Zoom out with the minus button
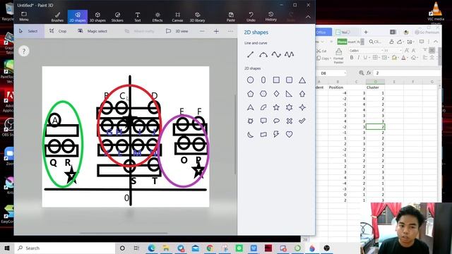Viewport: 452px width, 254px height. 202,31
